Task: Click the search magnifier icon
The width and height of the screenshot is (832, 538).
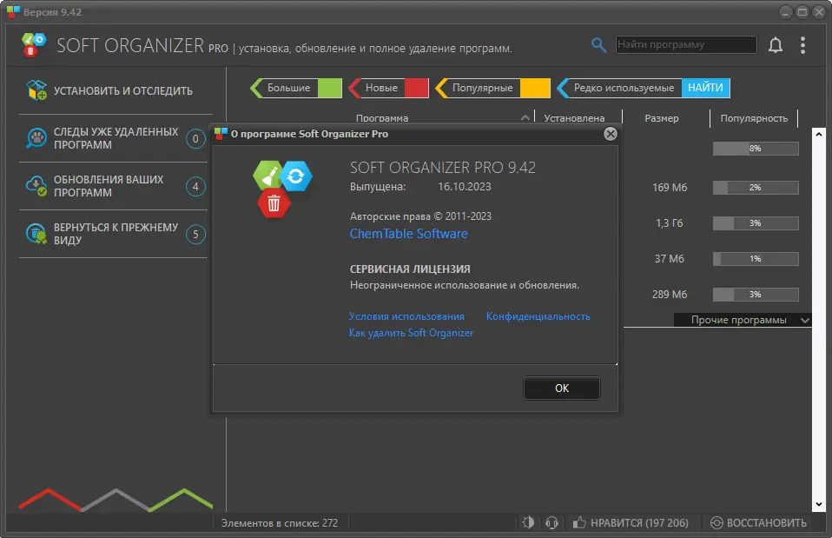Action: click(x=598, y=45)
